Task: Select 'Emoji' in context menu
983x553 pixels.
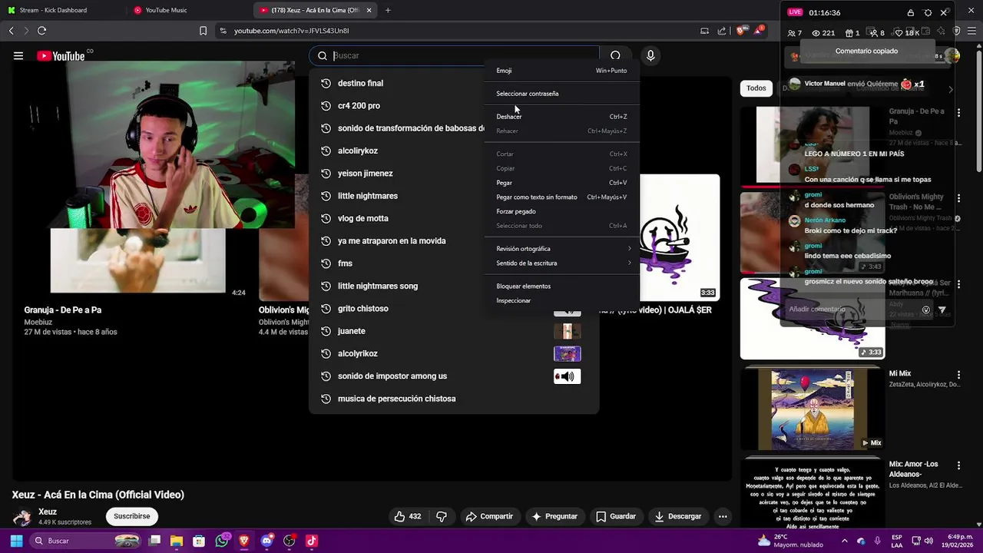Action: click(562, 71)
